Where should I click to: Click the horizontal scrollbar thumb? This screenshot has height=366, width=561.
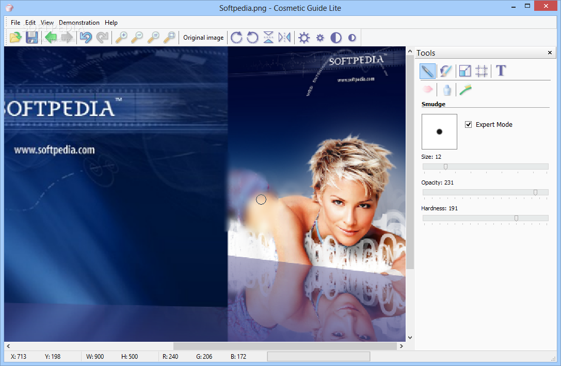pos(285,346)
